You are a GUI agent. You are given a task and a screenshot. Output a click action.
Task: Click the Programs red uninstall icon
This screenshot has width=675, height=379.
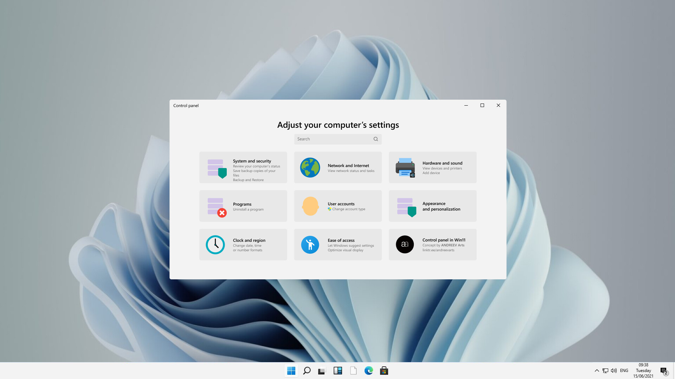[x=221, y=213]
